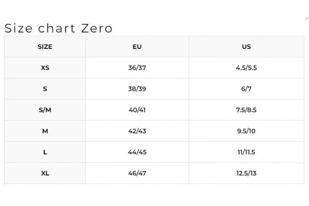Image resolution: width=309 pixels, height=206 pixels.
Task: Click the US 4.5/5.5 cell
Action: point(246,68)
